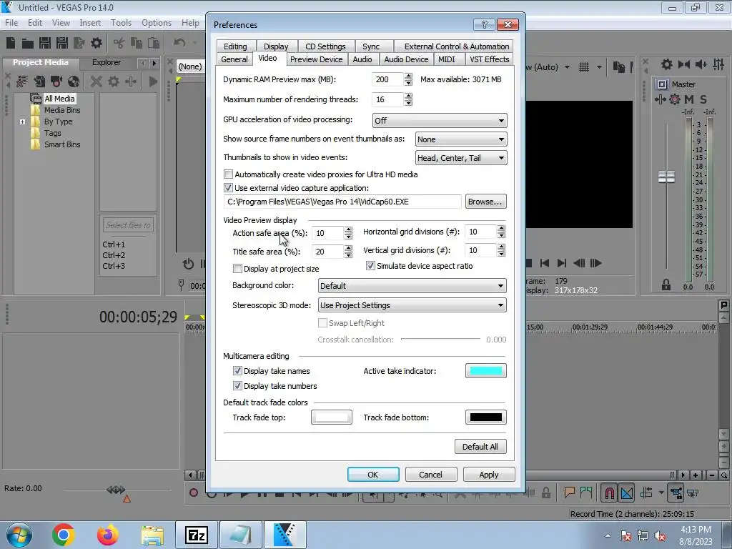732x549 pixels.
Task: Open GPU acceleration of video processing dropdown
Action: click(x=440, y=120)
